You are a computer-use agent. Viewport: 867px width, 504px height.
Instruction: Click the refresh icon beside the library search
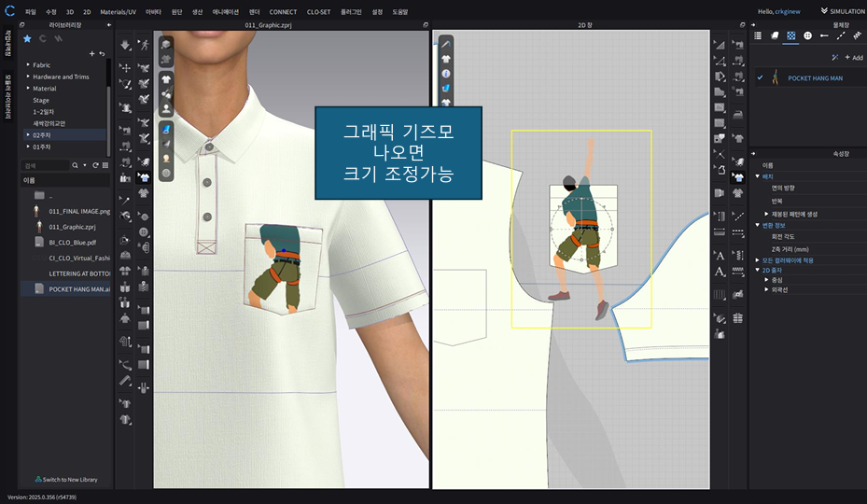[95, 165]
